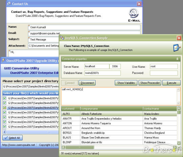Click query box scroll up arrow

click(179, 89)
